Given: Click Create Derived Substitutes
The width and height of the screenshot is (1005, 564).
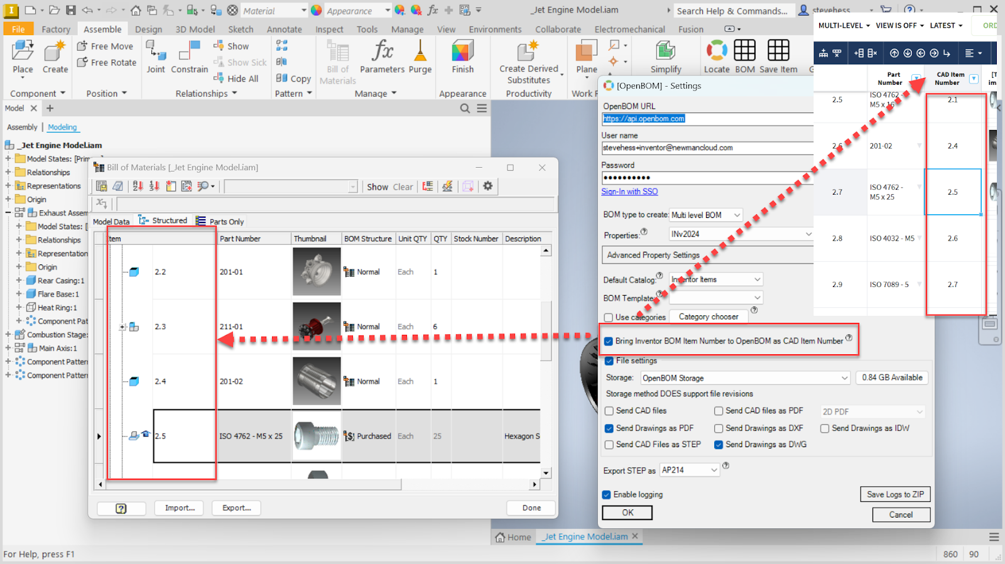Looking at the screenshot, I should point(529,63).
